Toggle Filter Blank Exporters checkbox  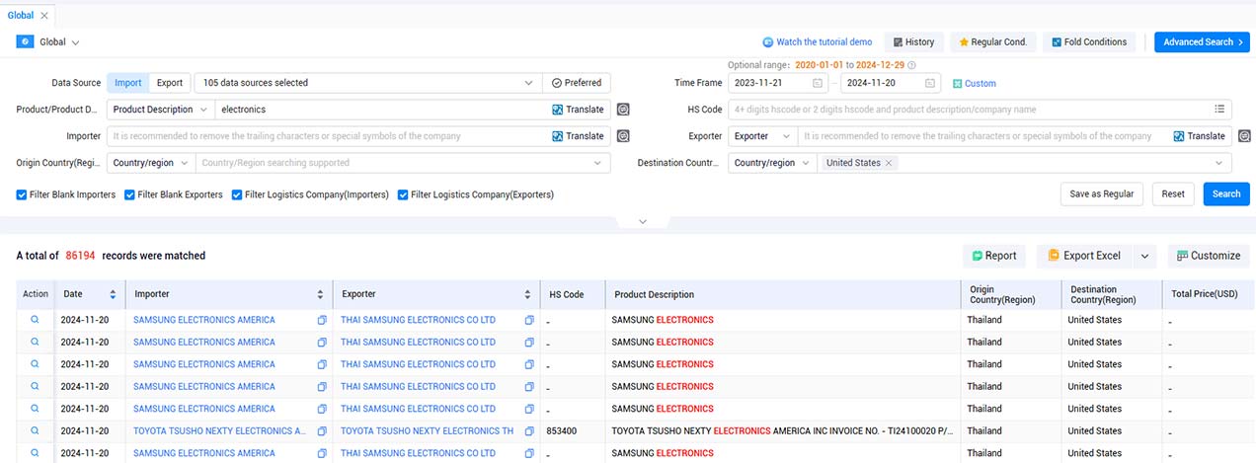(129, 194)
